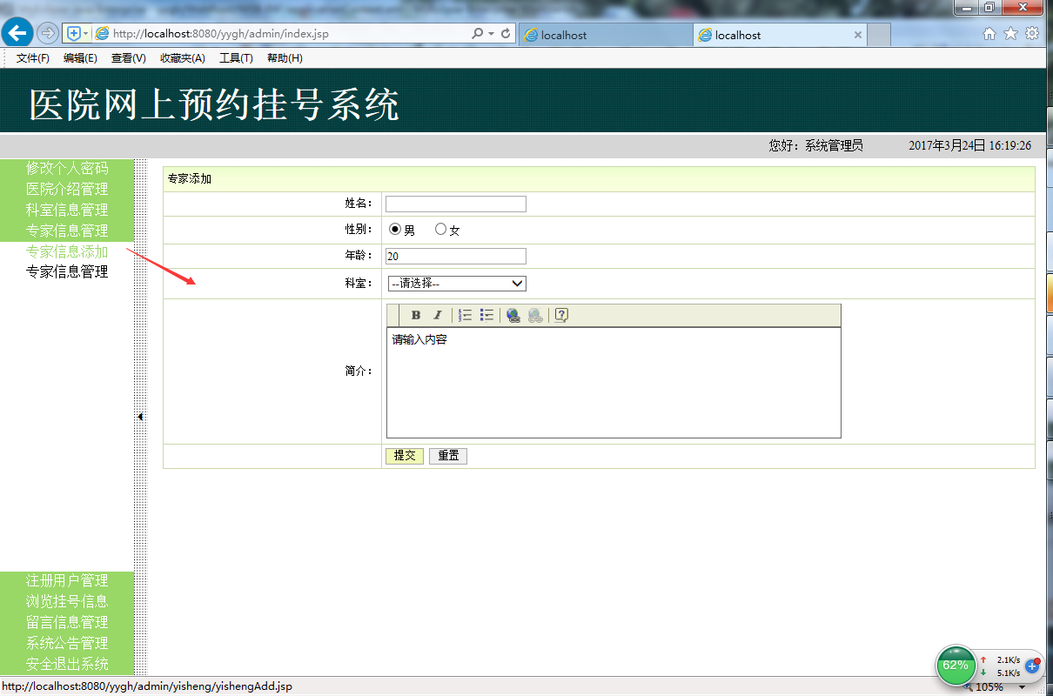
Task: Click 安全退出系统 to log out
Action: pos(67,664)
